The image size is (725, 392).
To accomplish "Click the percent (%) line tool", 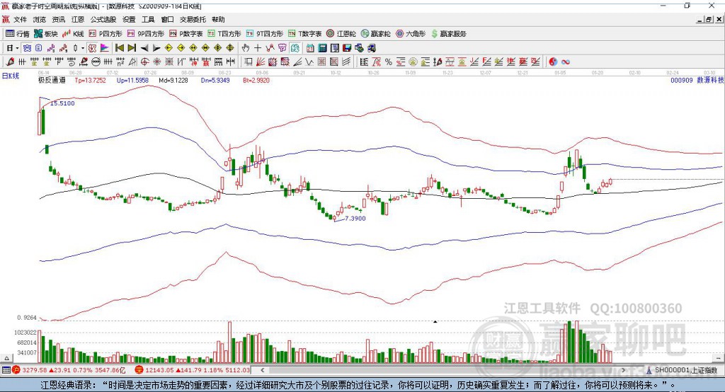I will (388, 62).
